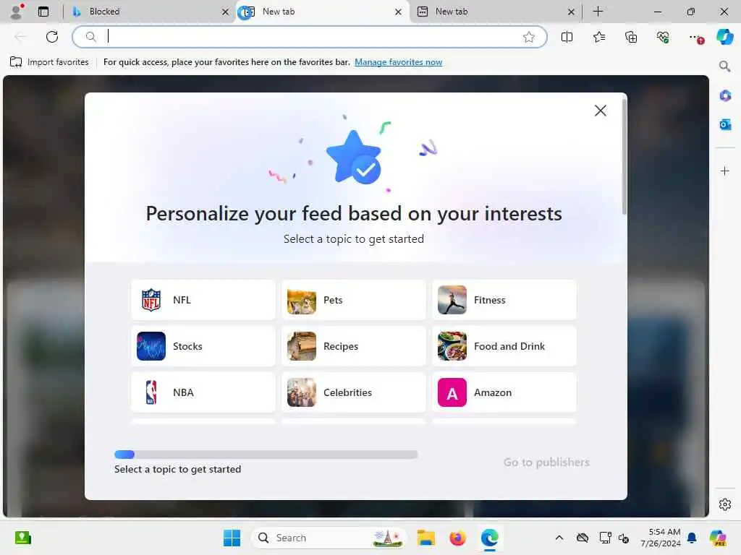741x555 pixels.
Task: Click Import favorites
Action: [49, 62]
